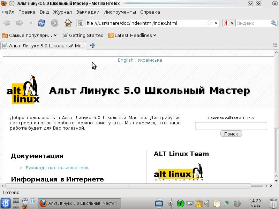
Task: Focus the ALT Linux site search field
Action: (231, 126)
